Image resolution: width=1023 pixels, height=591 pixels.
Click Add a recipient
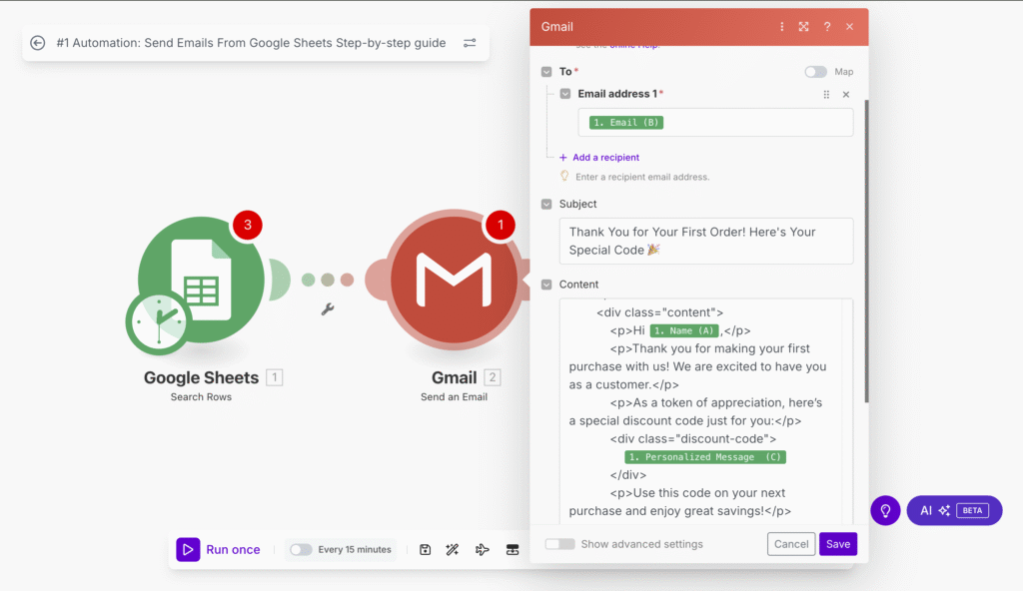point(599,157)
